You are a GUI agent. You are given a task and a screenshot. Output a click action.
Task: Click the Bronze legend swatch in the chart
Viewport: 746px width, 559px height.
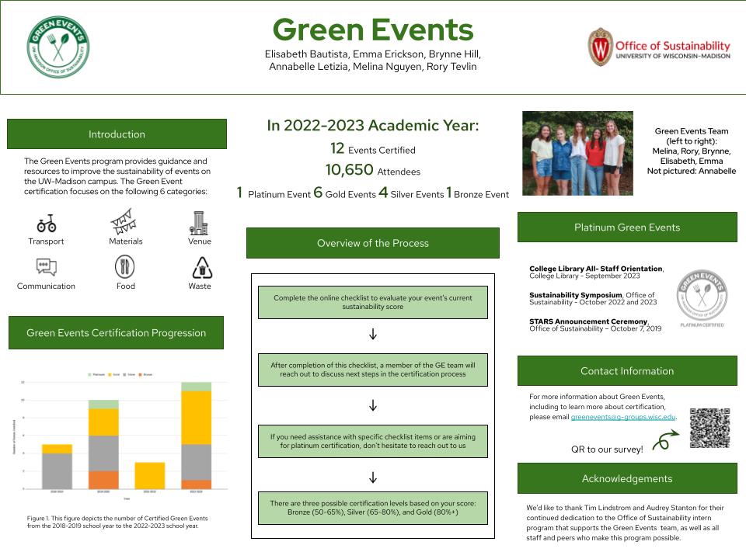pos(140,374)
